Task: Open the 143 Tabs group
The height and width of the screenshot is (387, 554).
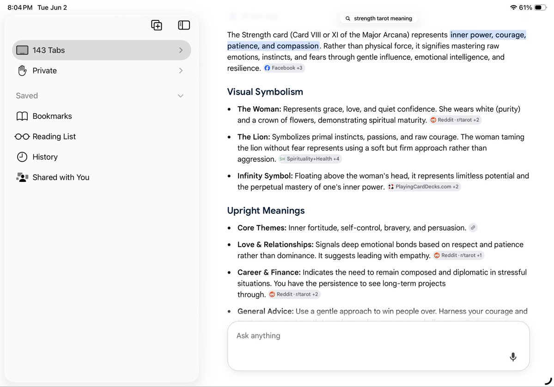Action: point(101,50)
